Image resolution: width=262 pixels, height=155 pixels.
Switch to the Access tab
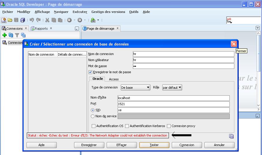click(114, 79)
